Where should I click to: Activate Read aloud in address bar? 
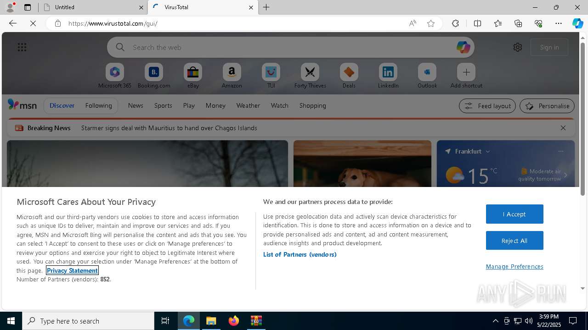(413, 23)
